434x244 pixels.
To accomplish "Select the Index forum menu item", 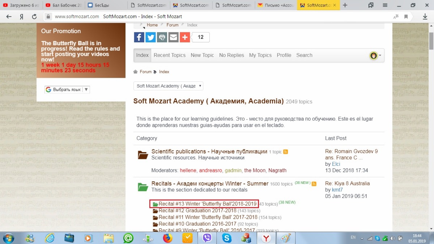I will coord(142,55).
